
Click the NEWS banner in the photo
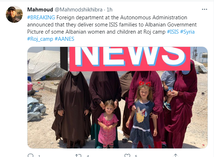point(130,59)
